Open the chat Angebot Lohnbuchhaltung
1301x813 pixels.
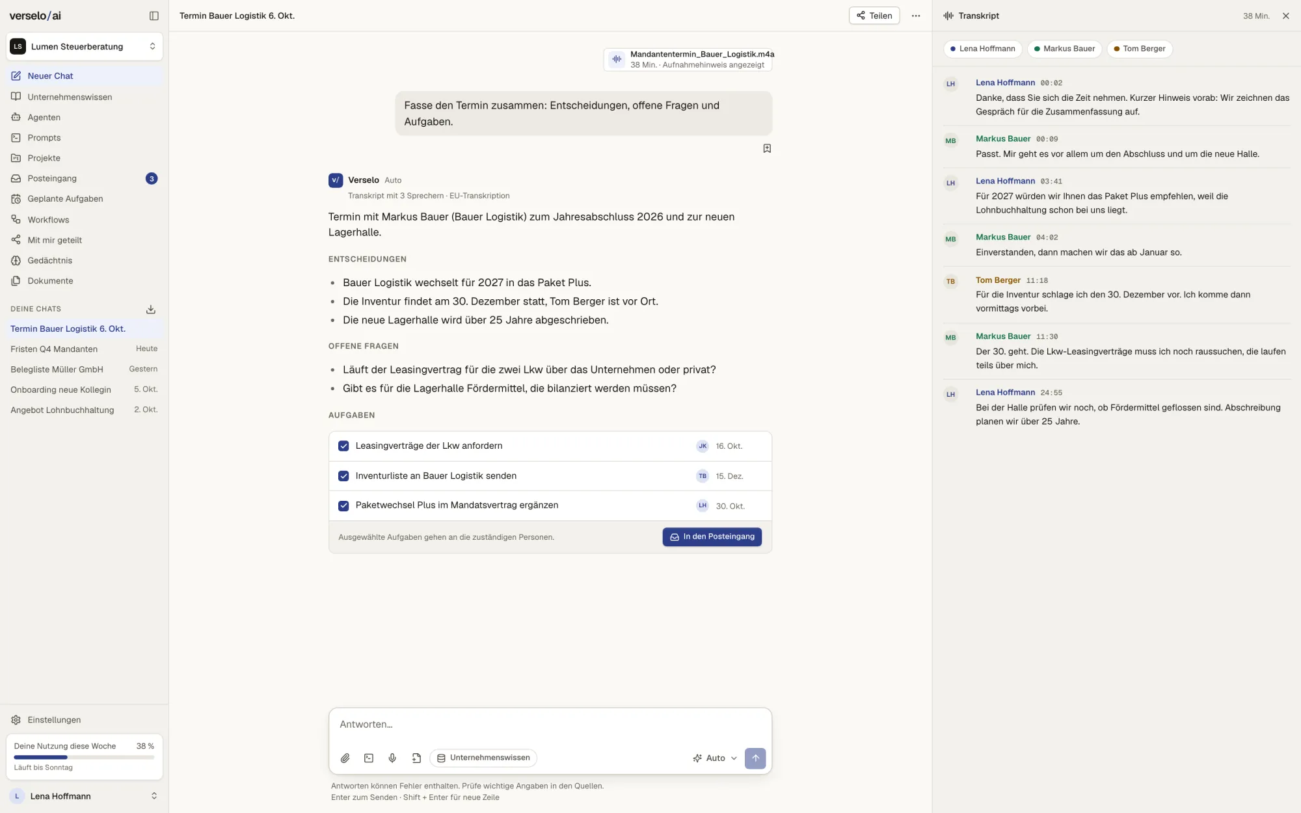pyautogui.click(x=84, y=410)
